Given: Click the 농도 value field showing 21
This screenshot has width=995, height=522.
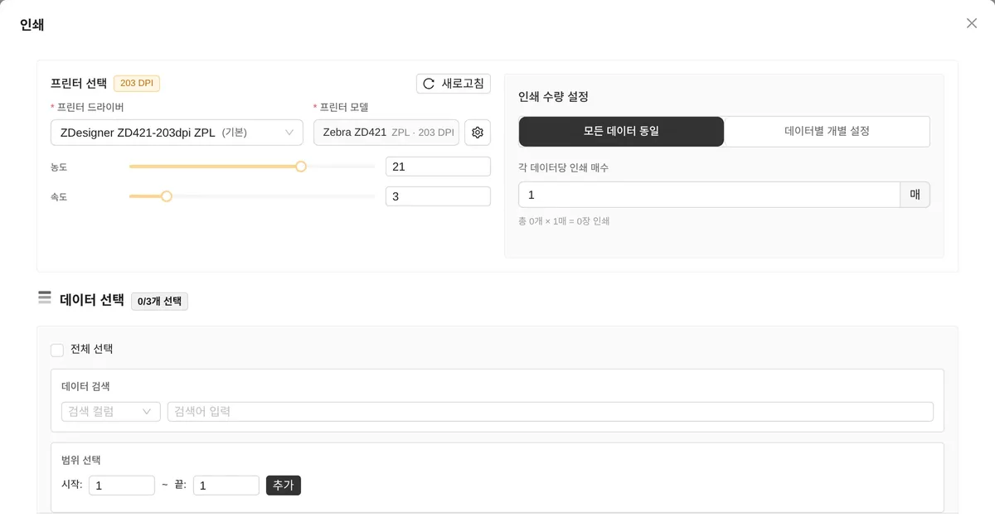Looking at the screenshot, I should (438, 167).
